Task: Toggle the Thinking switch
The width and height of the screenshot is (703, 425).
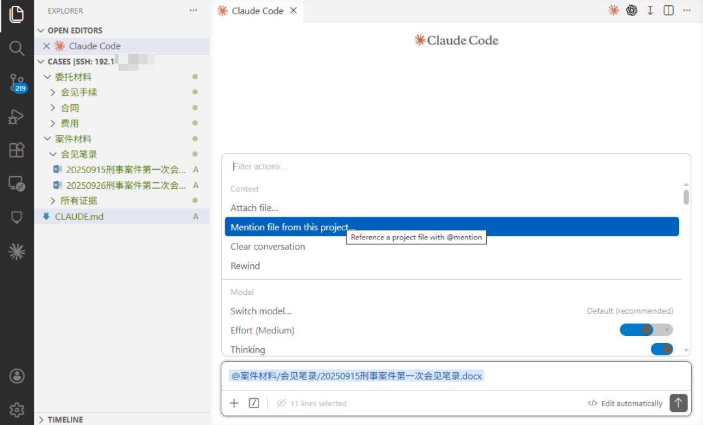Action: pos(662,350)
